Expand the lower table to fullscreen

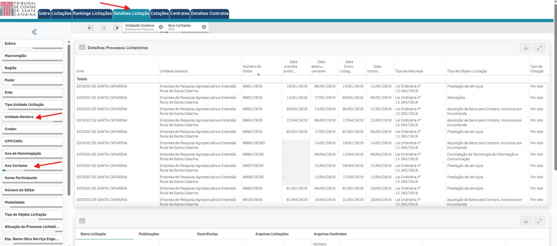tap(540, 221)
